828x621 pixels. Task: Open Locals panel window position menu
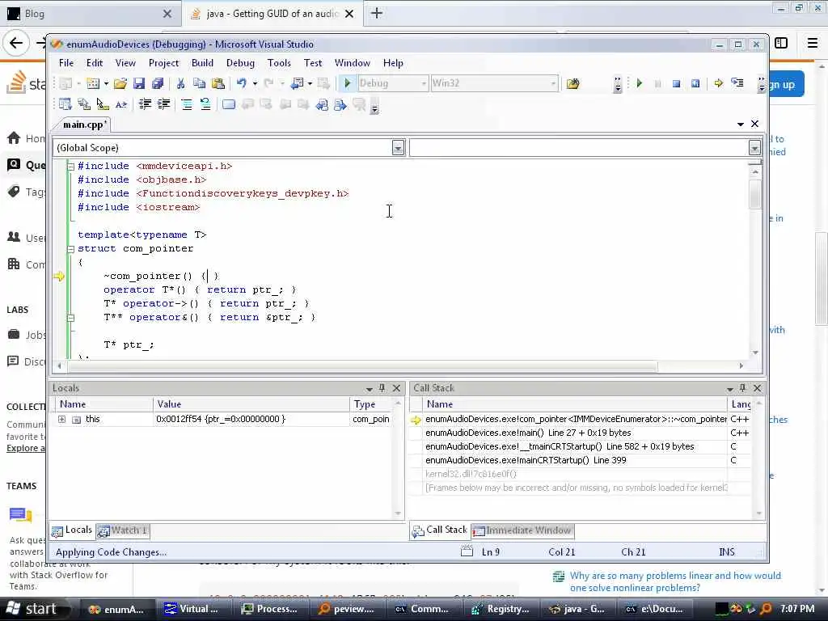click(x=369, y=389)
